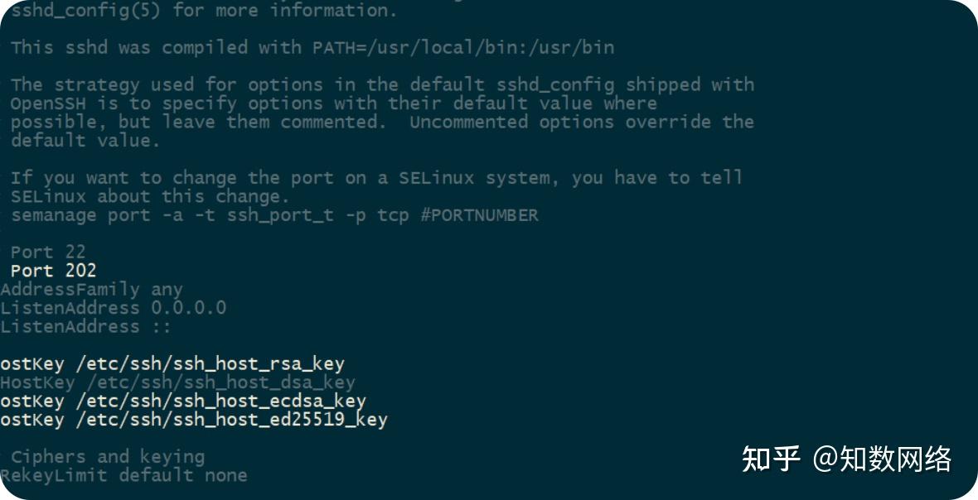
Task: Click the PATH=/usr/local/bin:/usr/bin text
Action: 463,47
